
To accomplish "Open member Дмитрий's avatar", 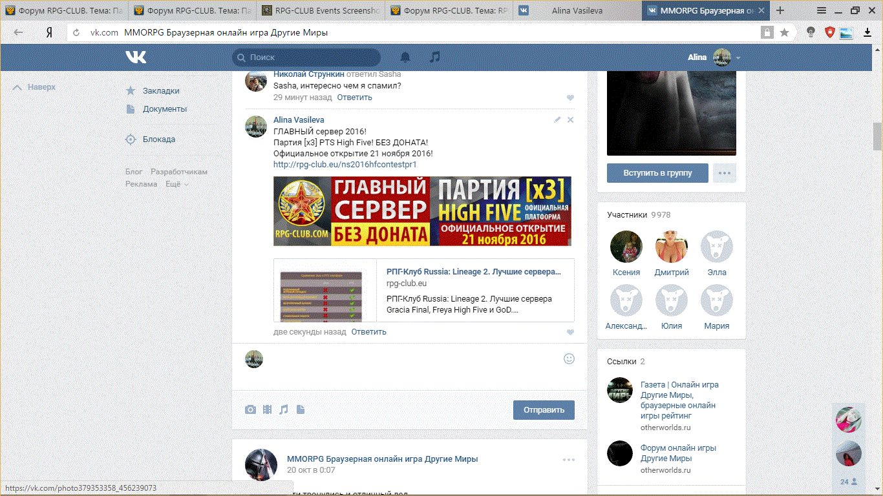I will (672, 247).
